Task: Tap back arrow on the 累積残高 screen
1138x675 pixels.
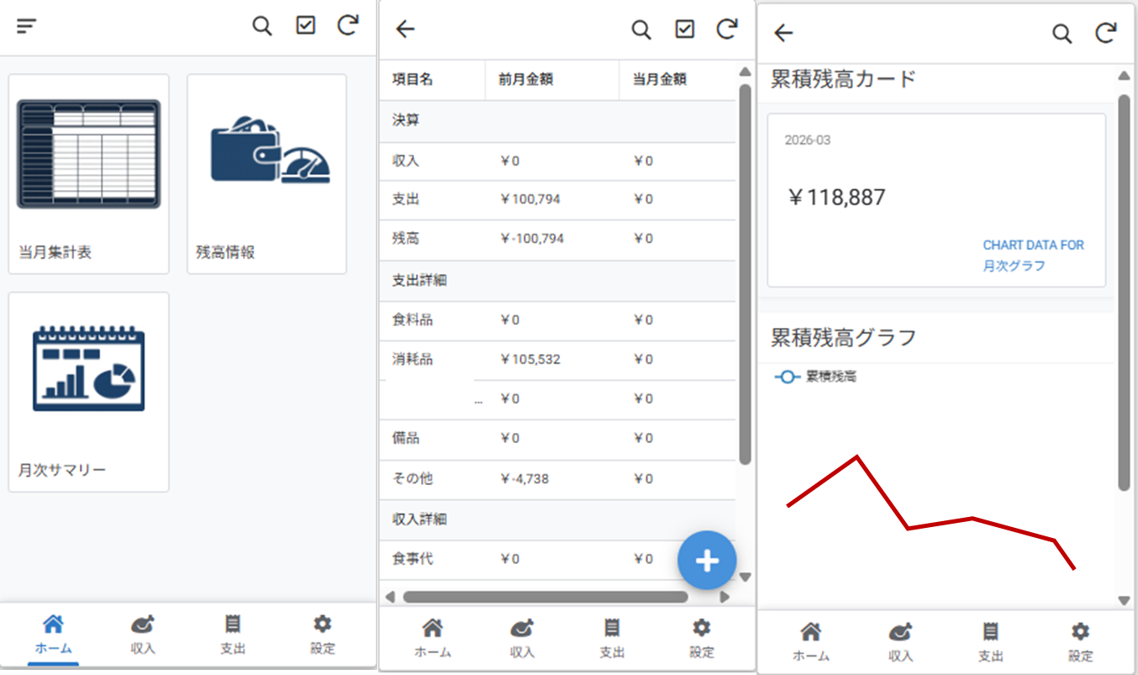Action: (x=783, y=33)
